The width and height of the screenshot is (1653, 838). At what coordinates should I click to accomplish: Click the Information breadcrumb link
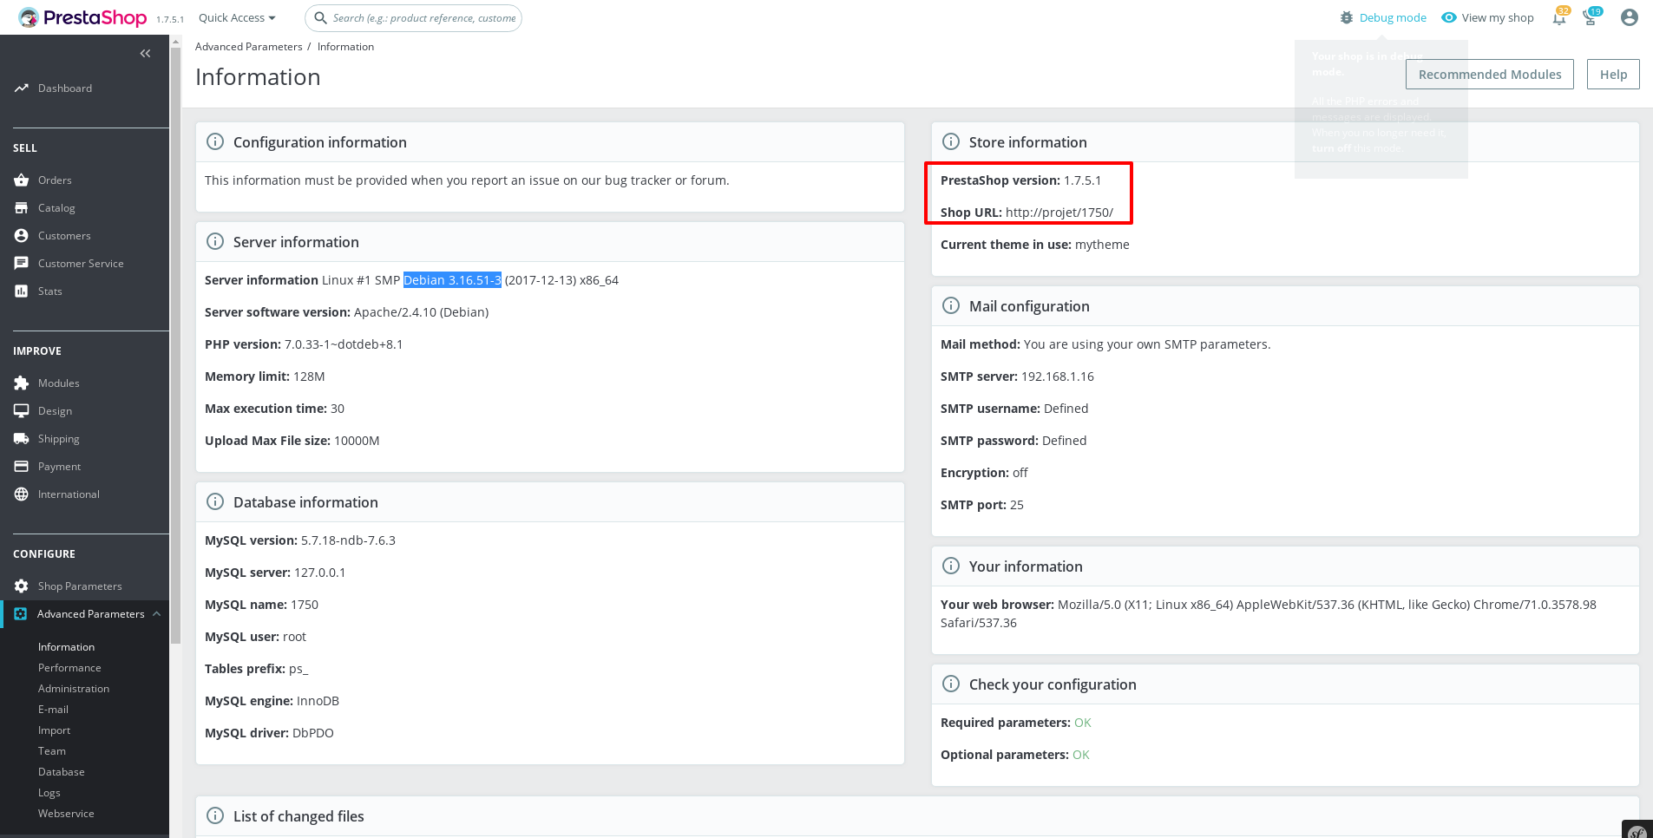(345, 47)
